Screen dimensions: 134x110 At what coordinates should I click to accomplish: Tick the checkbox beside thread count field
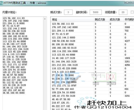132,12
